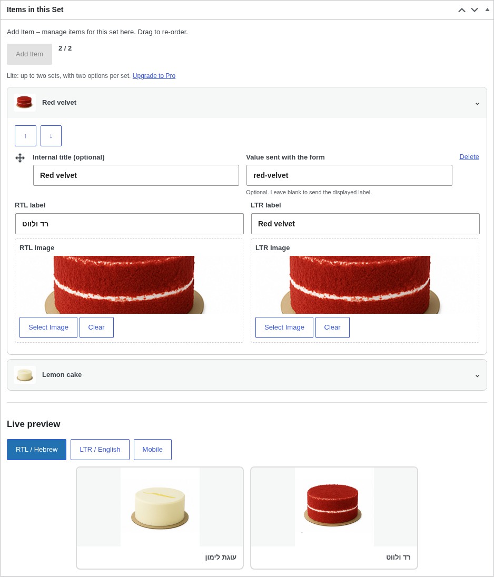The width and height of the screenshot is (494, 577).
Task: Click the Hebrew label under red velvet preview
Action: coord(398,557)
